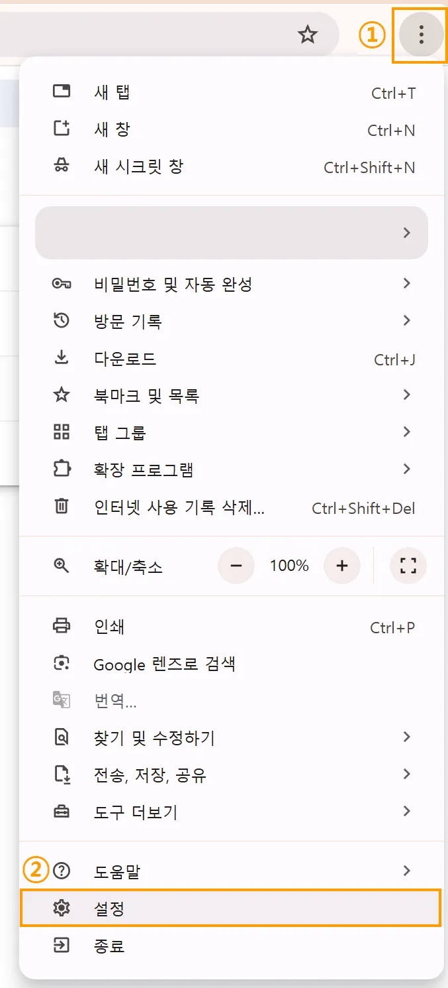Click 종료 to exit Chrome

pyautogui.click(x=109, y=946)
